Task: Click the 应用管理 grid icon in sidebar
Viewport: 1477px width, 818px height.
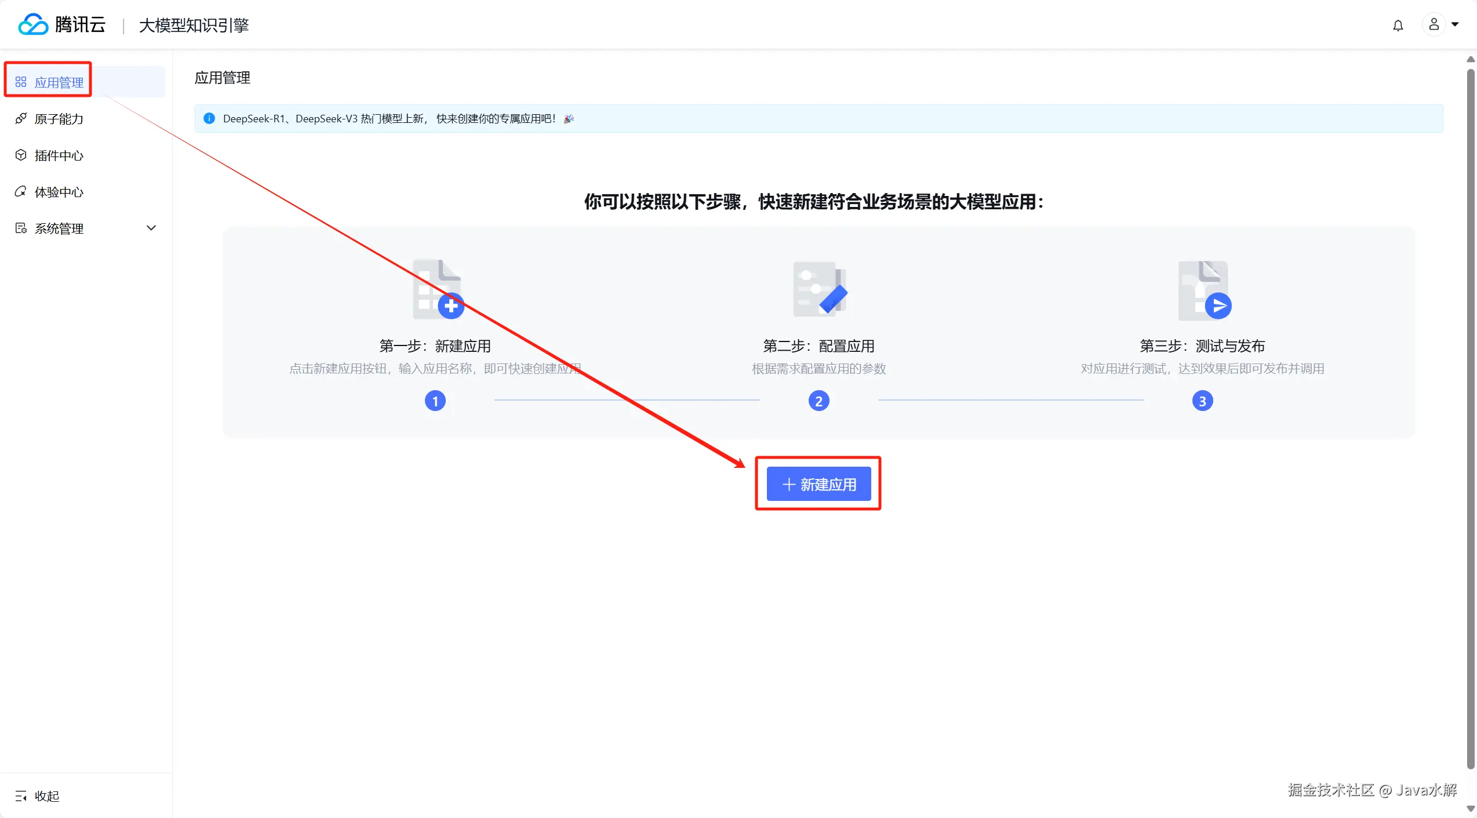Action: pos(21,82)
